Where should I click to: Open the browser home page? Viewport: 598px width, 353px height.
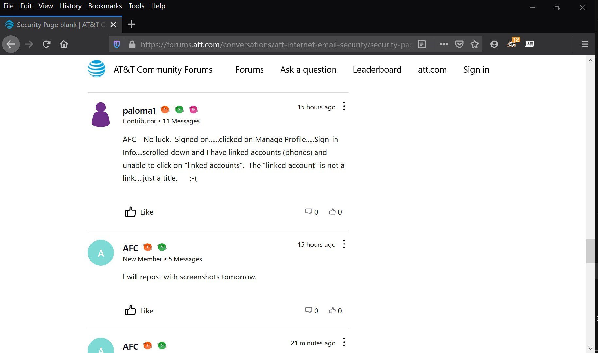click(64, 44)
